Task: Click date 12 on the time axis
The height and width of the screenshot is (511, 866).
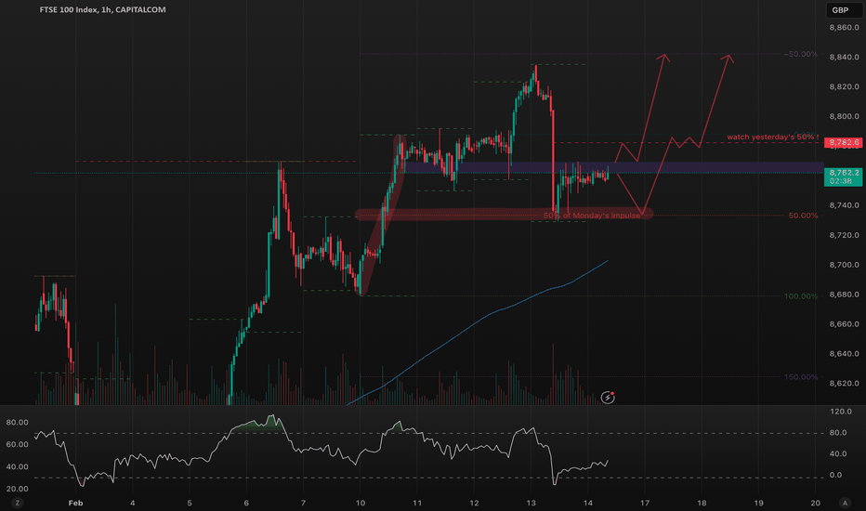Action: [x=474, y=503]
